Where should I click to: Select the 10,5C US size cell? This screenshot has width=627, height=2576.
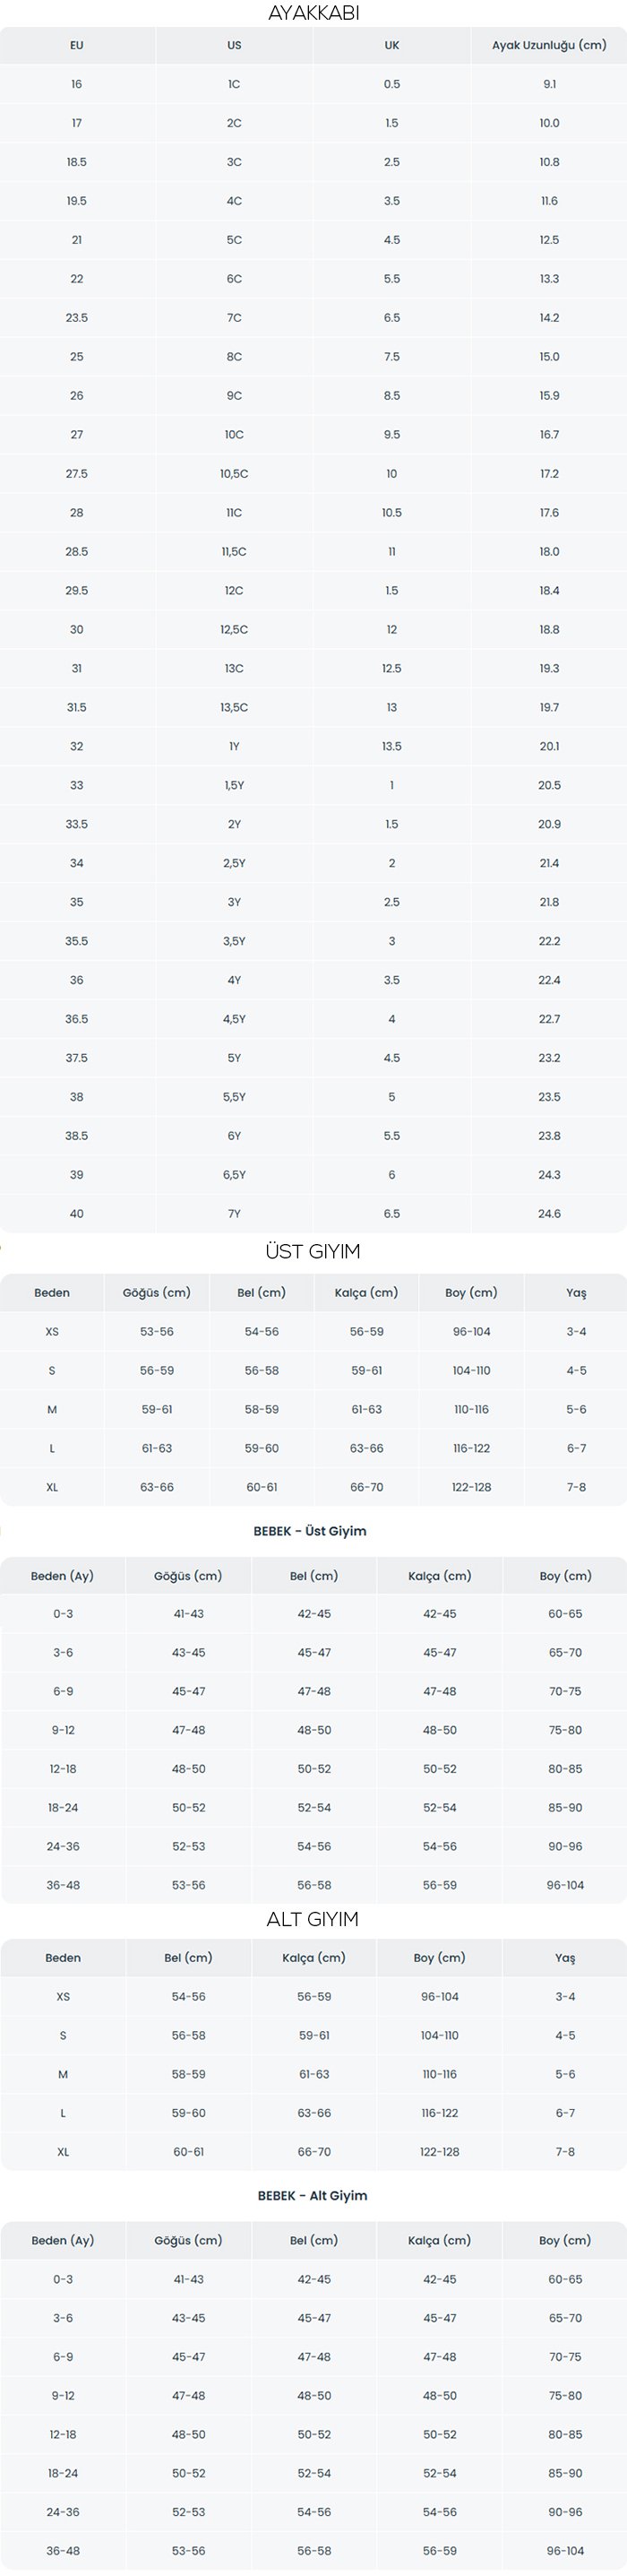point(234,474)
